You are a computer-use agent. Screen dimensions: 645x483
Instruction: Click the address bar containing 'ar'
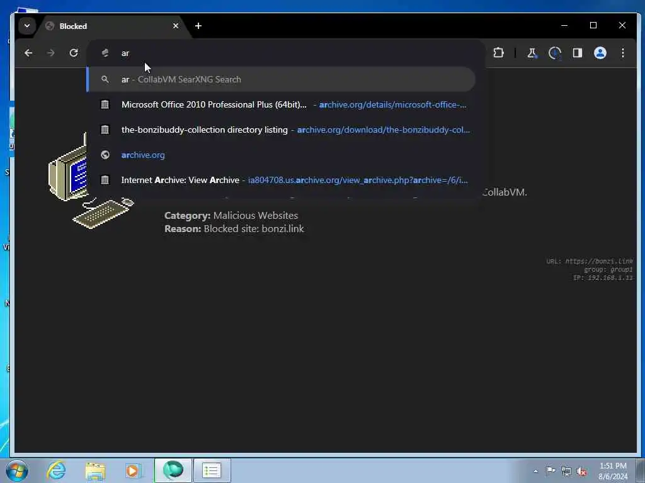(x=284, y=53)
